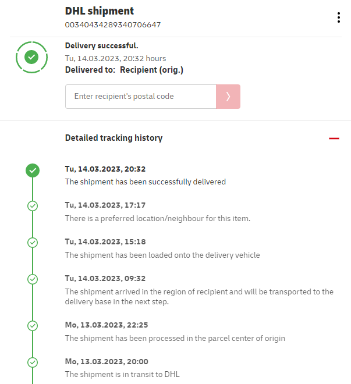Click the DHL shipment title
This screenshot has width=351, height=384.
(x=100, y=11)
